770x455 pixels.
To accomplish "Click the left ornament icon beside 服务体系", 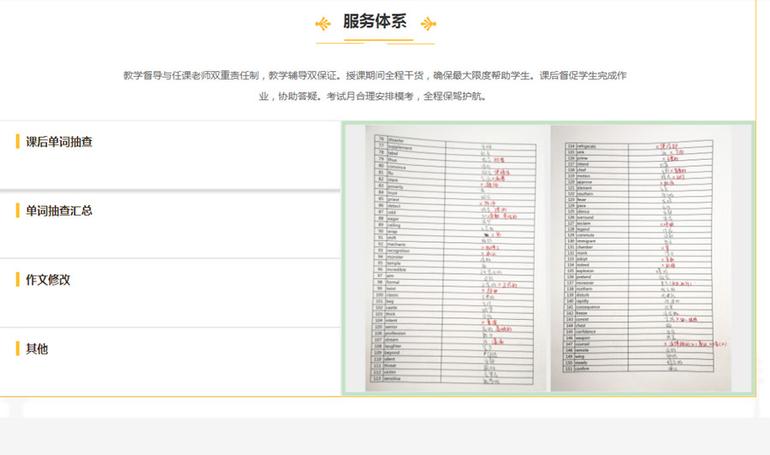I will pos(323,23).
